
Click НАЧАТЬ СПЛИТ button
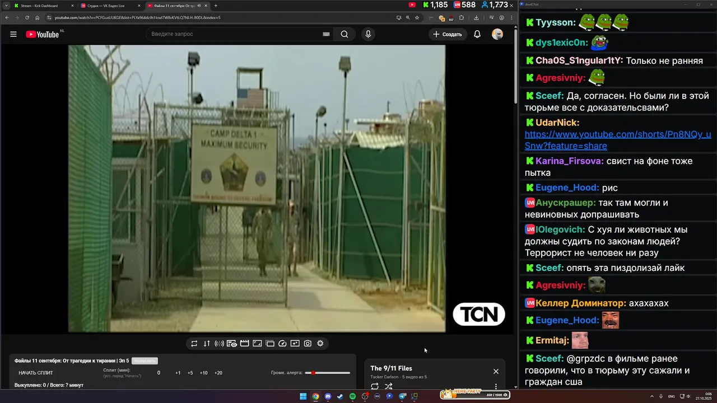click(36, 373)
